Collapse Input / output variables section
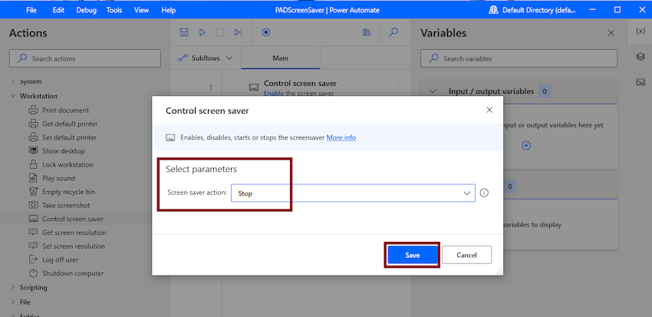Viewport: 652px width, 317px height. tap(433, 91)
